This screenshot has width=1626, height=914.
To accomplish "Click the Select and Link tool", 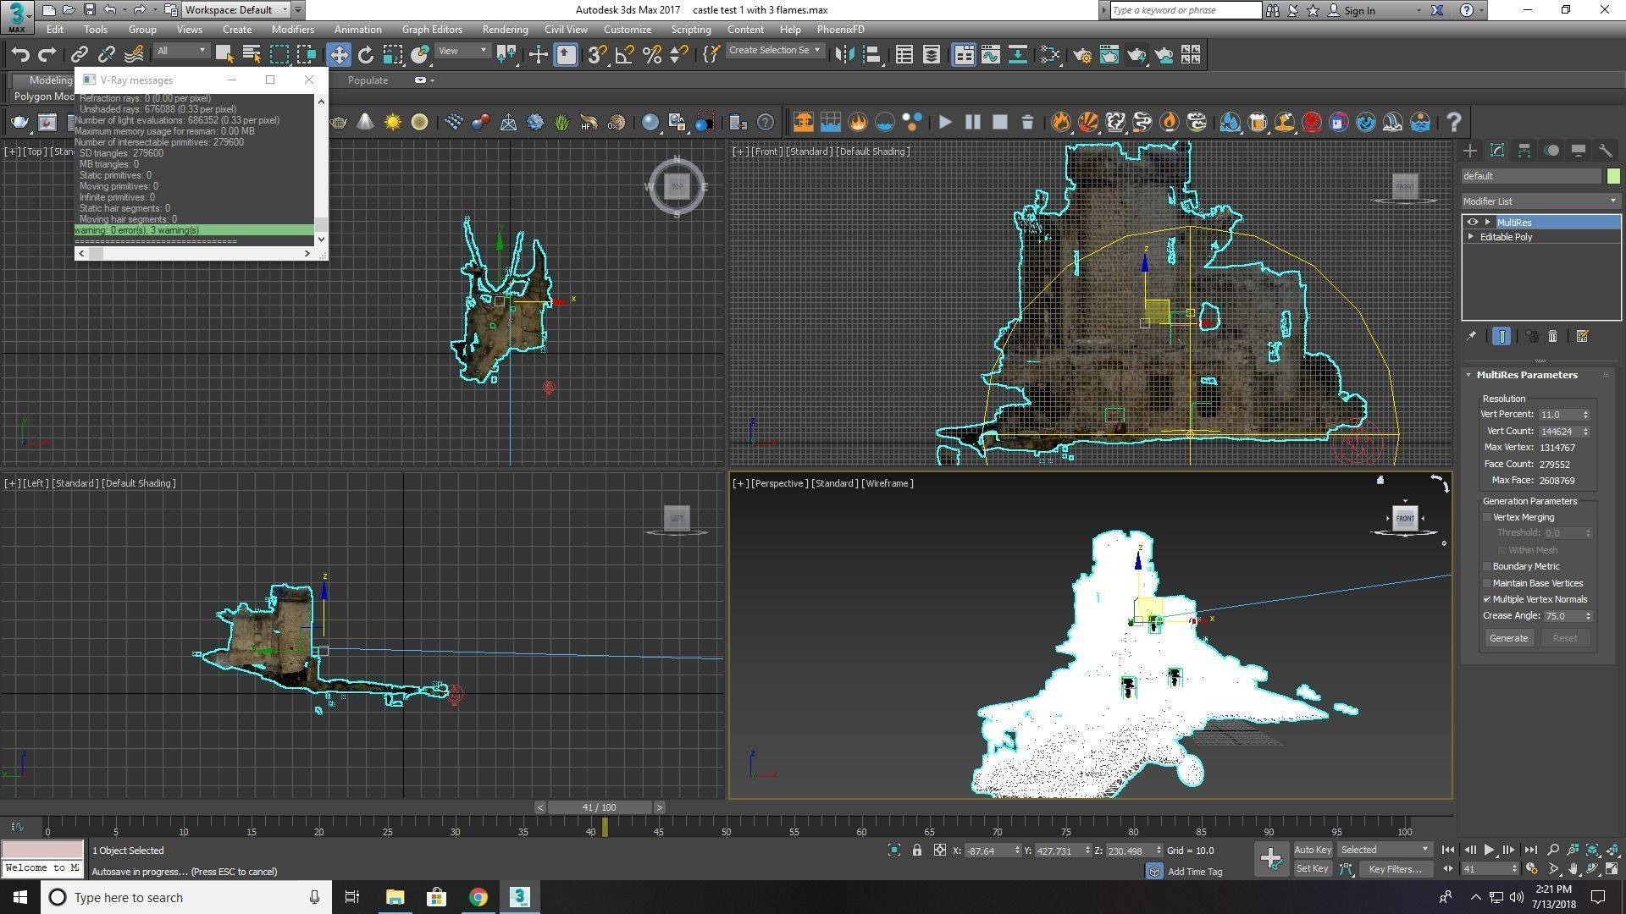I will 80,55.
